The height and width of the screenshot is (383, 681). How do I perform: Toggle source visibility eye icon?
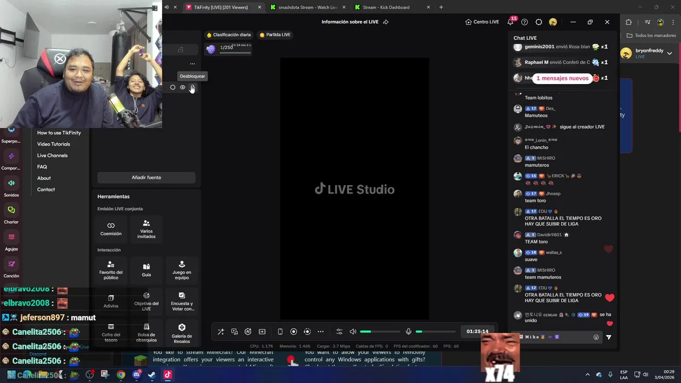click(182, 87)
